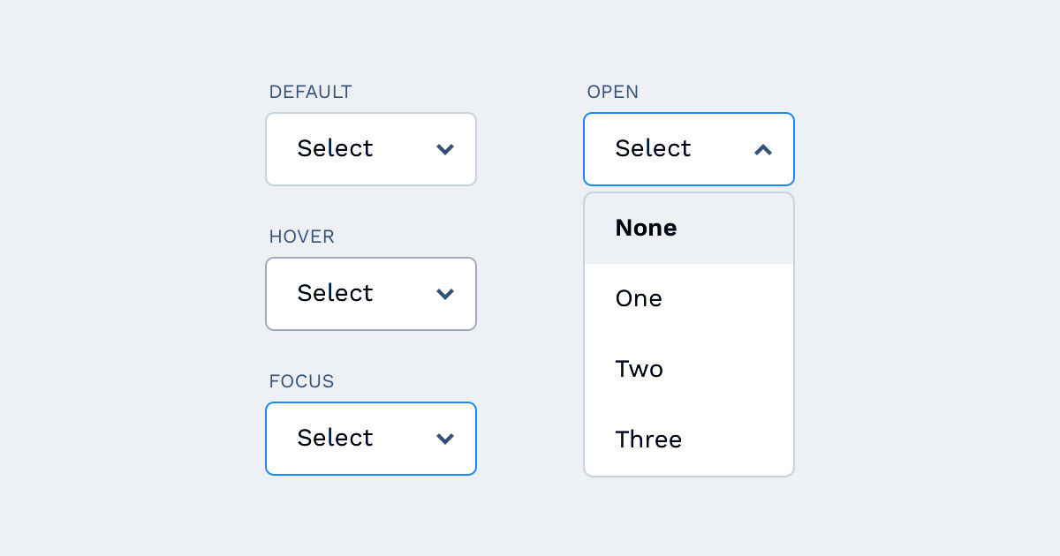This screenshot has height=556, width=1060.
Task: Click the down chevron in Default select
Action: 445,149
